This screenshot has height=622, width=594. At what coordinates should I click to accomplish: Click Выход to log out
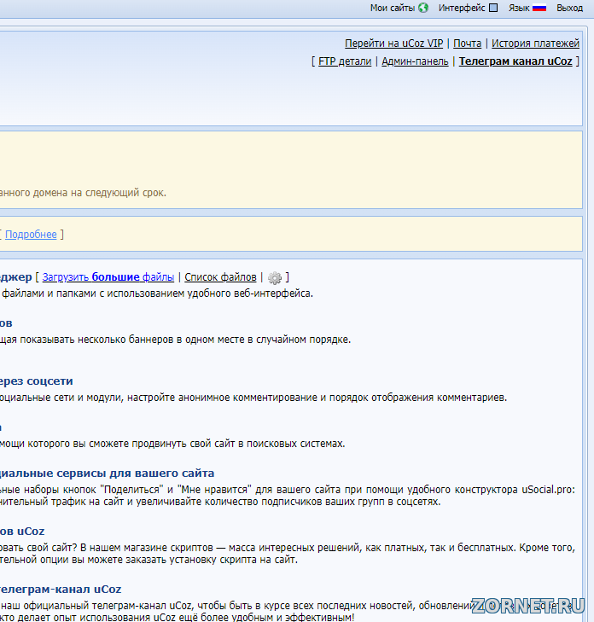[x=569, y=8]
